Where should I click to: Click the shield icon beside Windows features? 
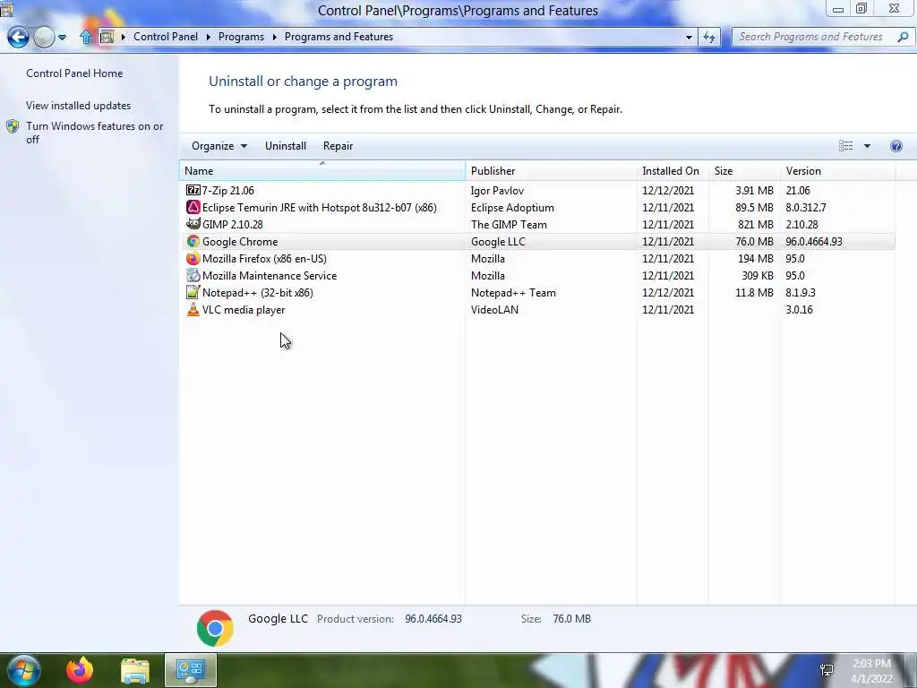coord(13,126)
